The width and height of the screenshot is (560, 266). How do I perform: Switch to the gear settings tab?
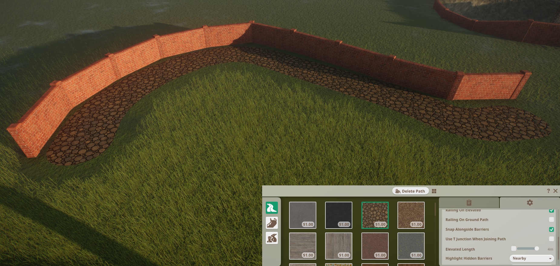tap(530, 203)
